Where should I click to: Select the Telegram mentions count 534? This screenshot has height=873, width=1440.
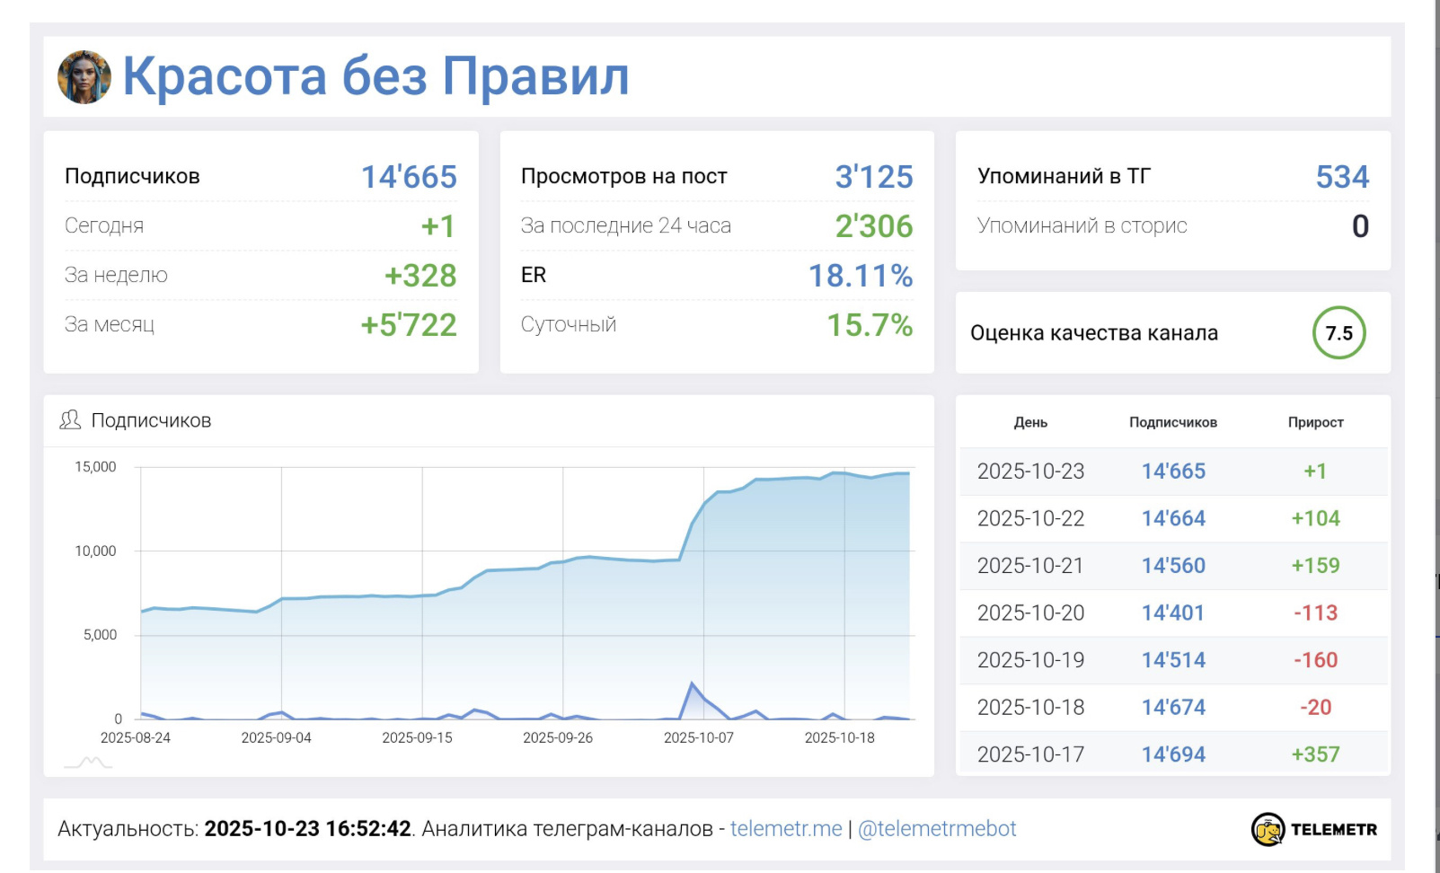[x=1342, y=177]
